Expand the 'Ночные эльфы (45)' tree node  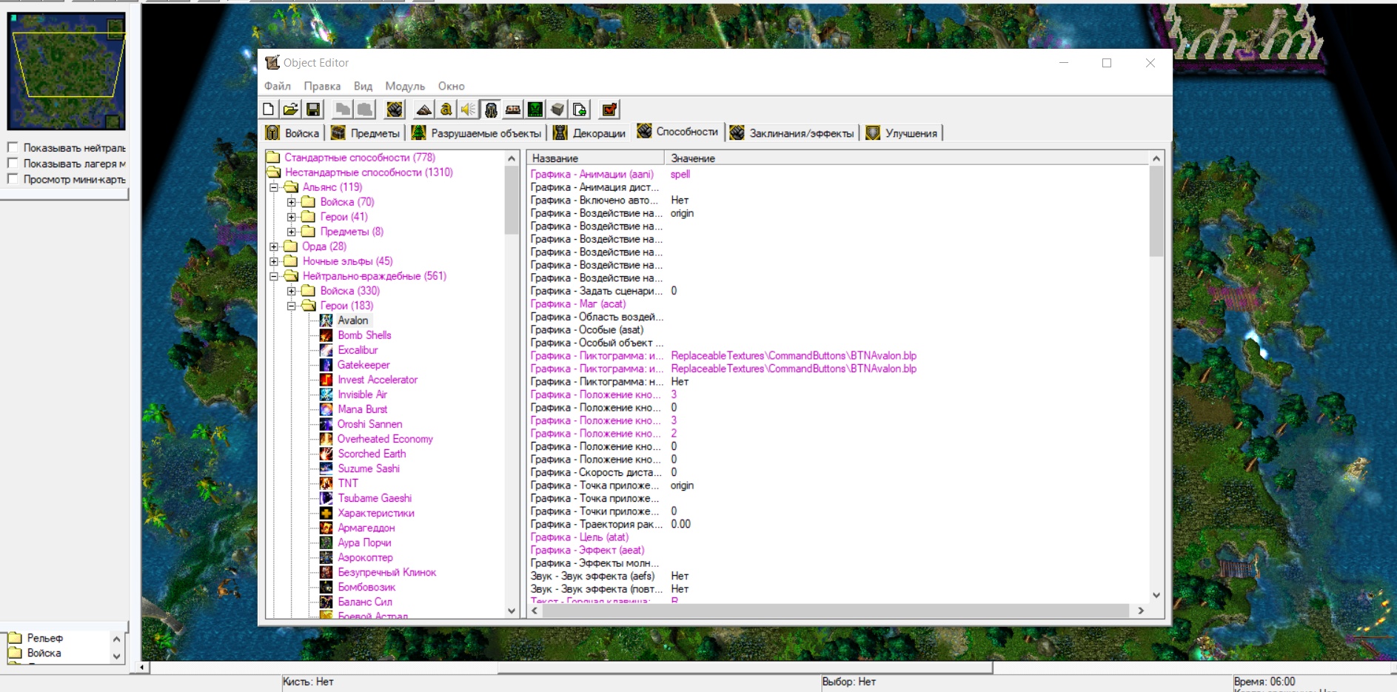pyautogui.click(x=274, y=261)
